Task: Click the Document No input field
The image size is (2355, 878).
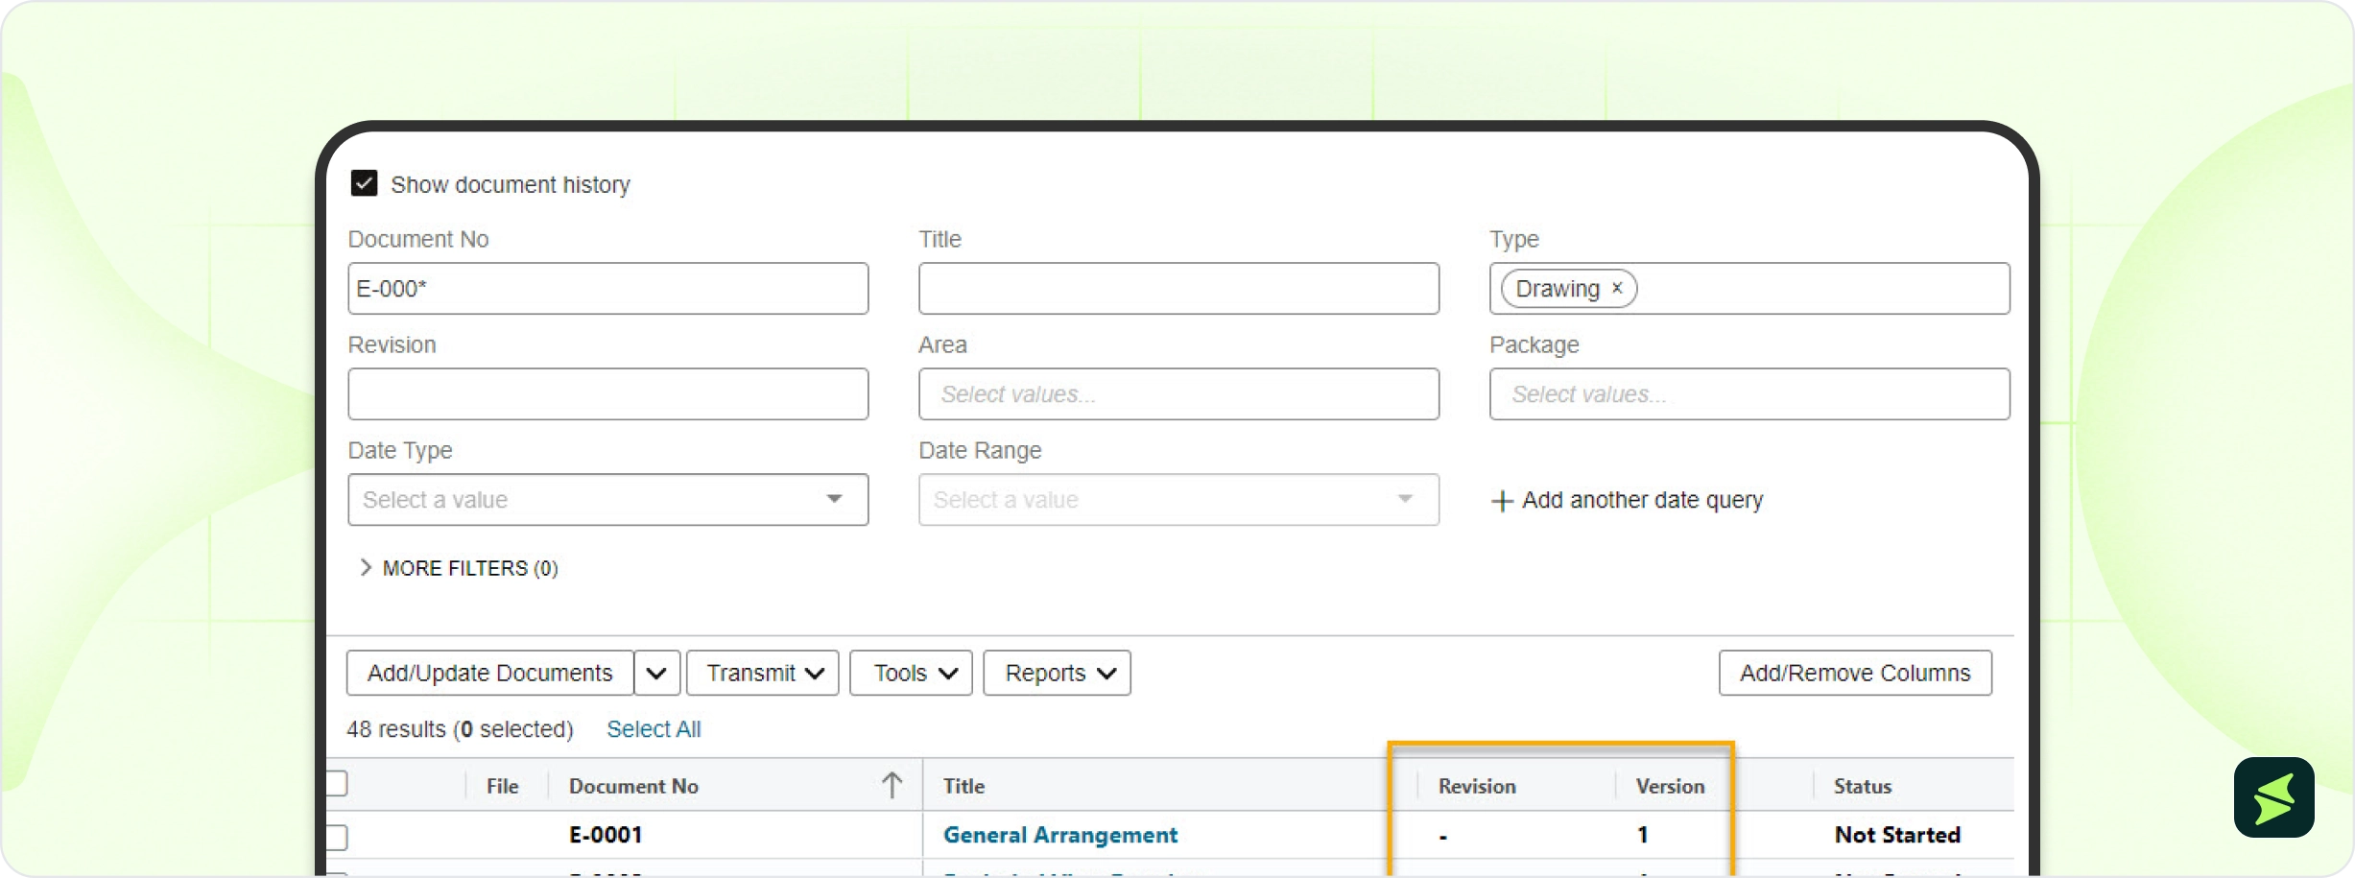Action: tap(607, 289)
